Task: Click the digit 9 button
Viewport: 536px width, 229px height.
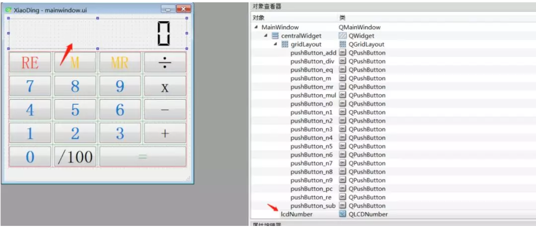Action: 120,86
